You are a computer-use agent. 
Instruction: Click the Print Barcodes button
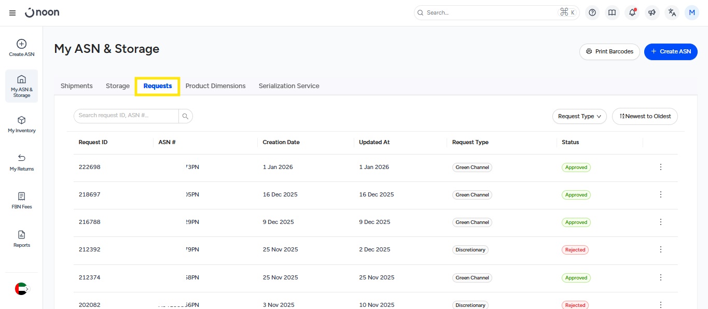pyautogui.click(x=609, y=51)
